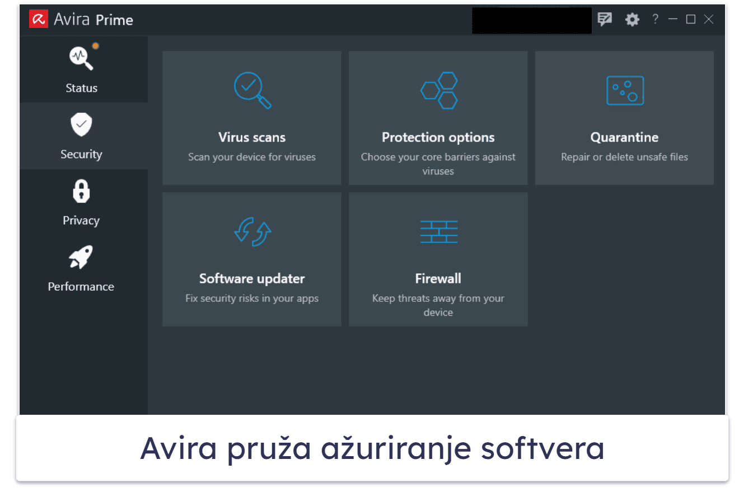The image size is (748, 488).
Task: Minimize the Avira Prime window
Action: pos(673,20)
